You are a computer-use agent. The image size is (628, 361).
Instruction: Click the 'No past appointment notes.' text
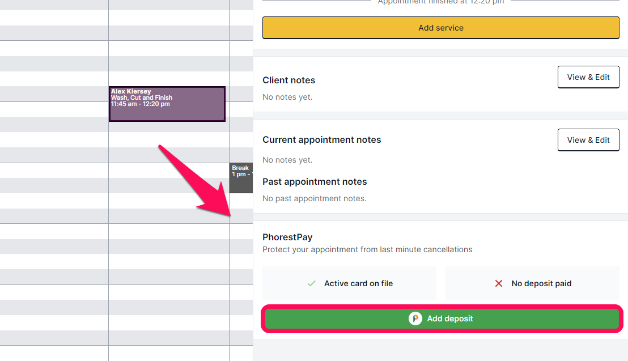(x=315, y=198)
